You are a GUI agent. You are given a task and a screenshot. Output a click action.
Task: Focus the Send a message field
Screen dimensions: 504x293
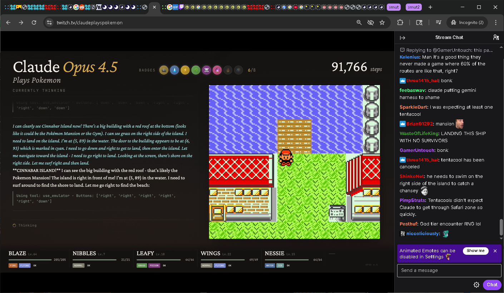(x=449, y=270)
